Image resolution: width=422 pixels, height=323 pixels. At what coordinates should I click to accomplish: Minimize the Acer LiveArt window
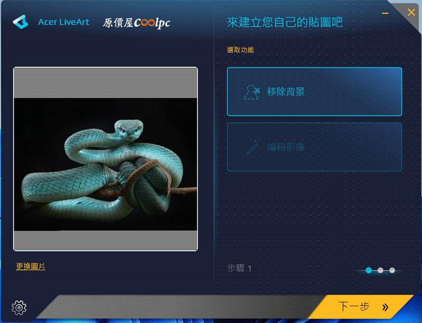[x=385, y=13]
